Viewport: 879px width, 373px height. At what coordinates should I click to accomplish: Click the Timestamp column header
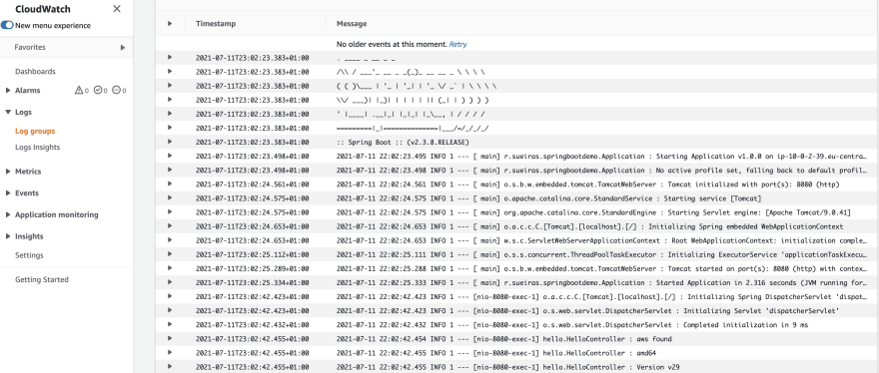point(216,24)
